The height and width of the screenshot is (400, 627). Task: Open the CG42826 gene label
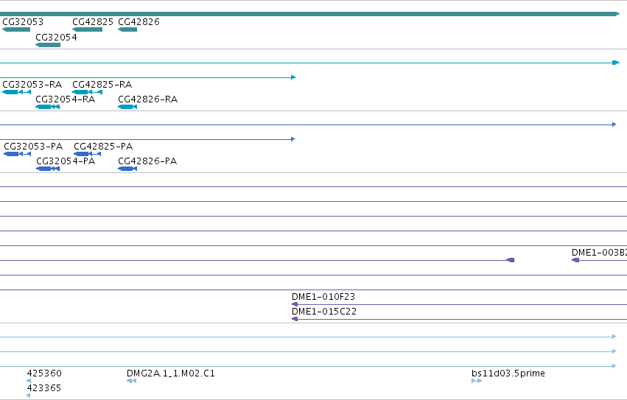[x=139, y=22]
